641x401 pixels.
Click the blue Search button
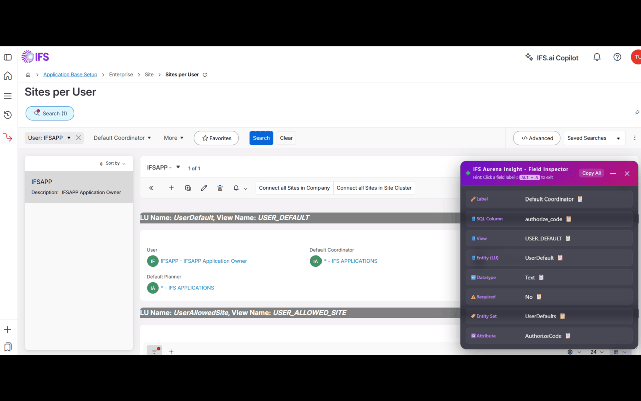coord(261,138)
